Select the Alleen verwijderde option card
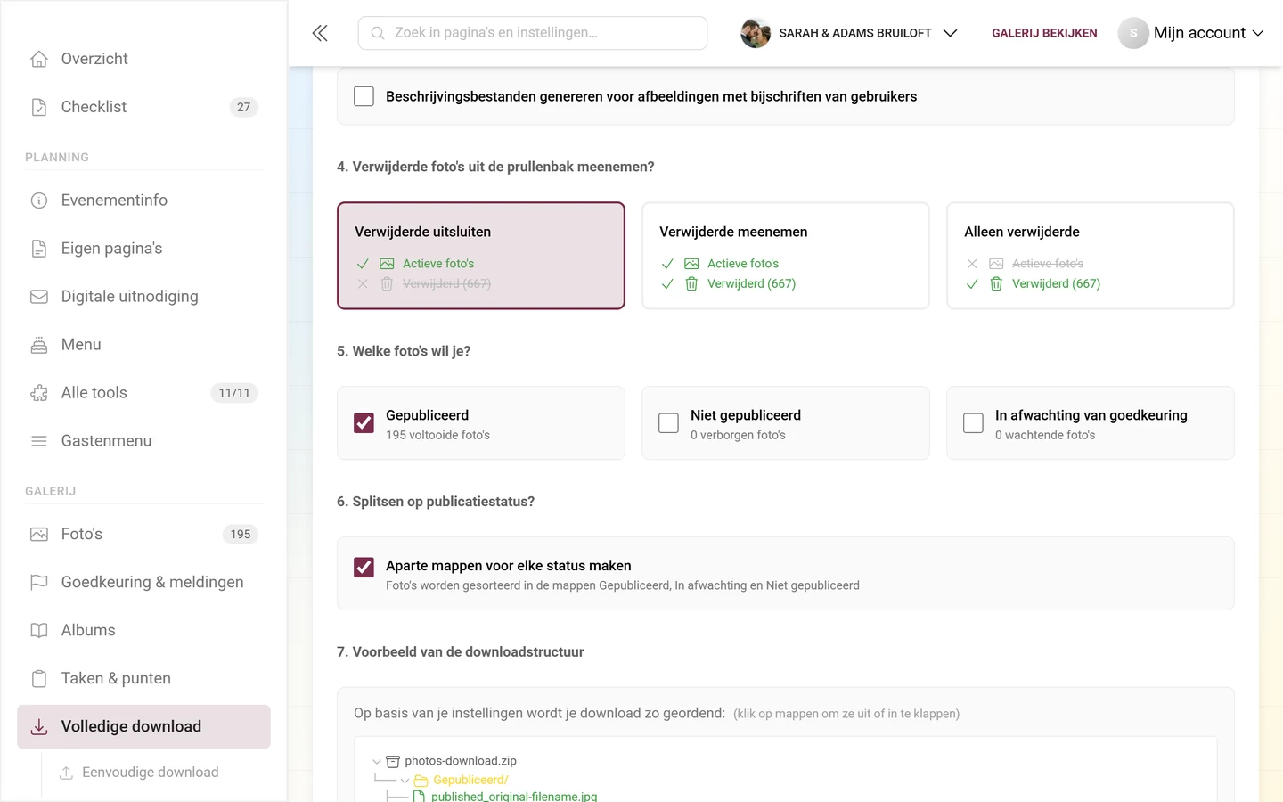Viewport: 1283px width, 802px height. pyautogui.click(x=1091, y=256)
